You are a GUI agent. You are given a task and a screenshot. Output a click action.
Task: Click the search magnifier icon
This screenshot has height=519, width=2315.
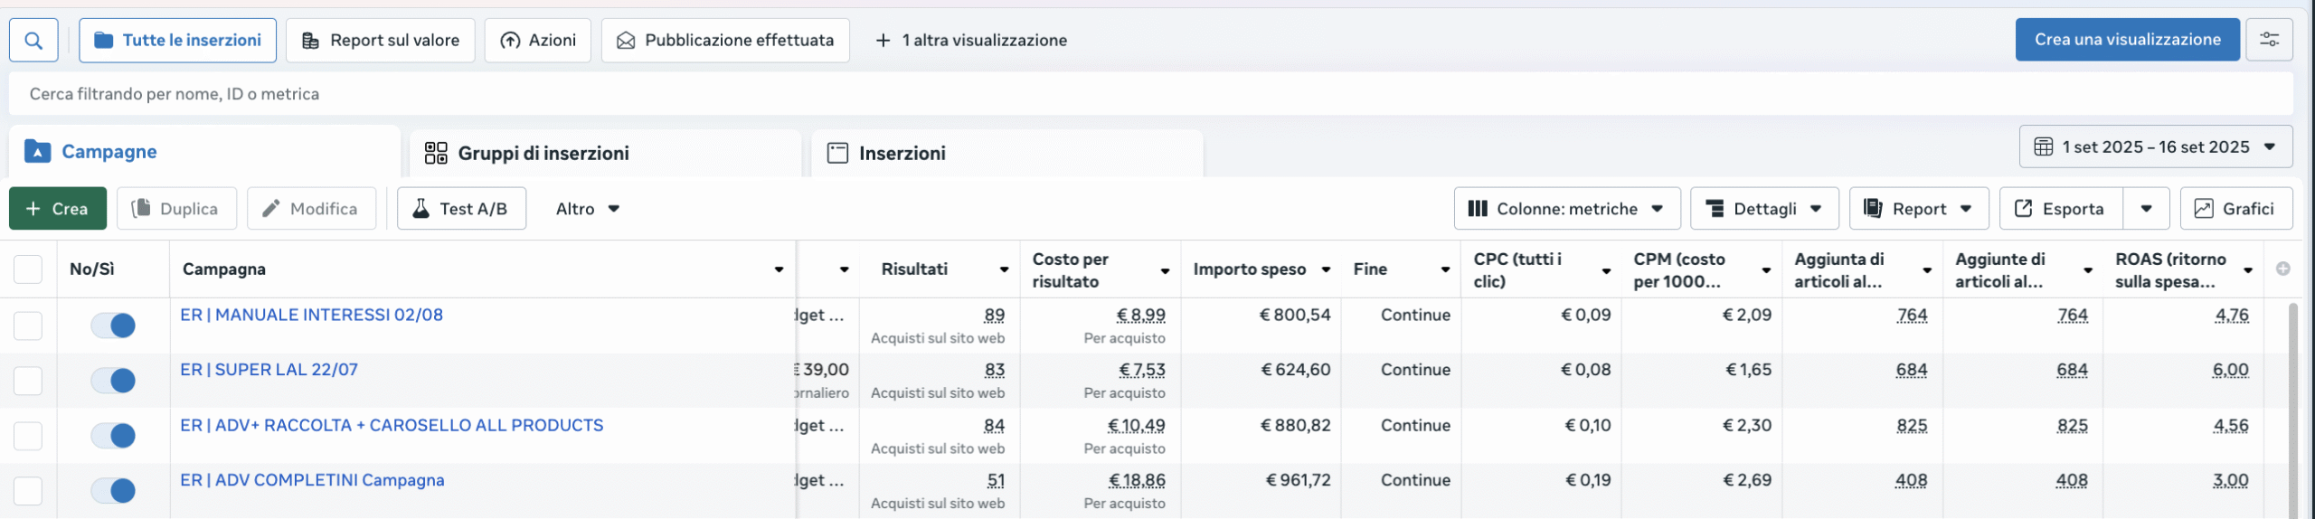[x=33, y=41]
